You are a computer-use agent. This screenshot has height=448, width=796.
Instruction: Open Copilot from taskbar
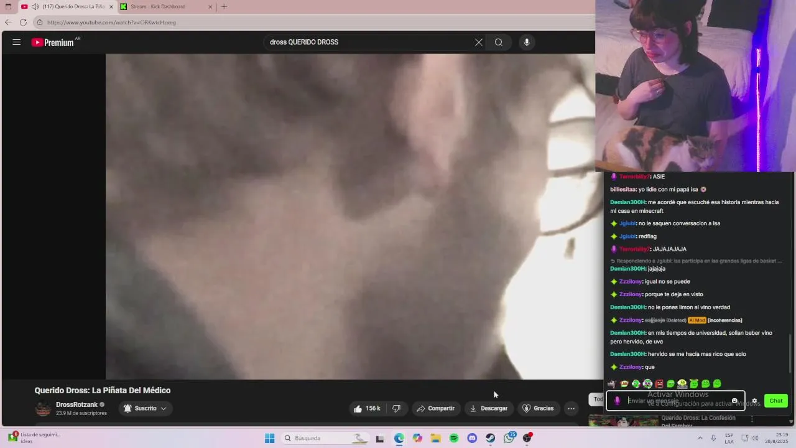pos(417,438)
